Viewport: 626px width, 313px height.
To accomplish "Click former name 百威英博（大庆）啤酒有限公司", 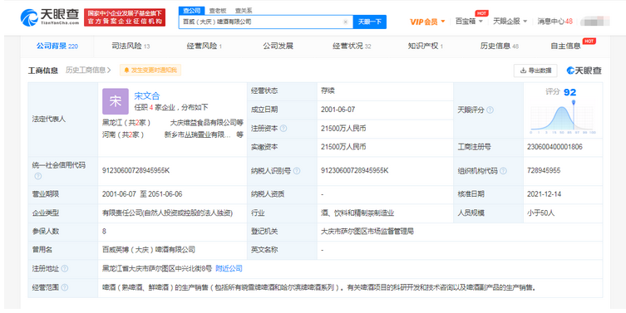I will click(x=149, y=250).
